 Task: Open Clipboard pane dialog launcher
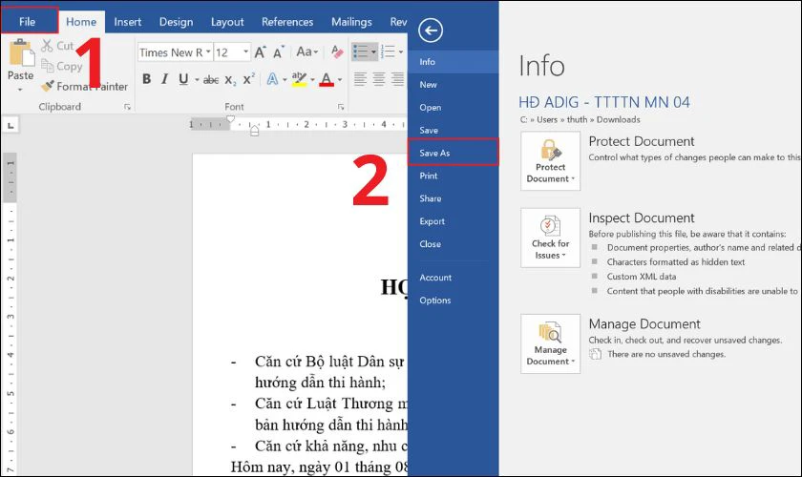127,107
